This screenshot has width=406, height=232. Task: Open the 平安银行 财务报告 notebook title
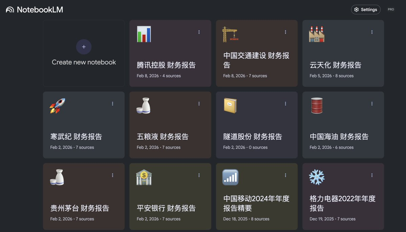coord(166,208)
